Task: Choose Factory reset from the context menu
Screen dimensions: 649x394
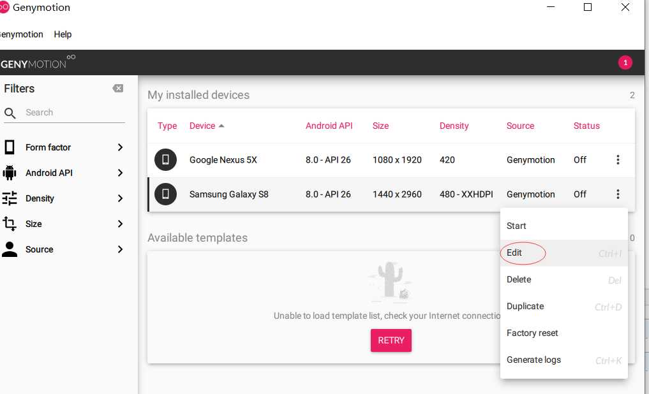Action: [x=563, y=333]
